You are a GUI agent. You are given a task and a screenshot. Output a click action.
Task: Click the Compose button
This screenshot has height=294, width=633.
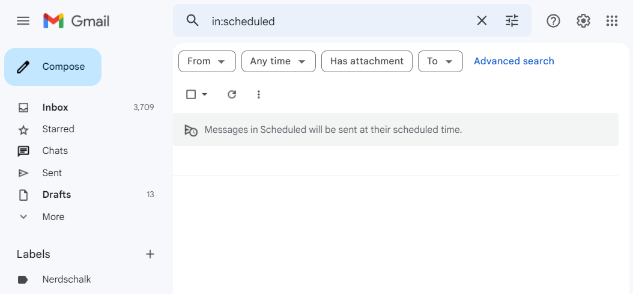pyautogui.click(x=53, y=67)
